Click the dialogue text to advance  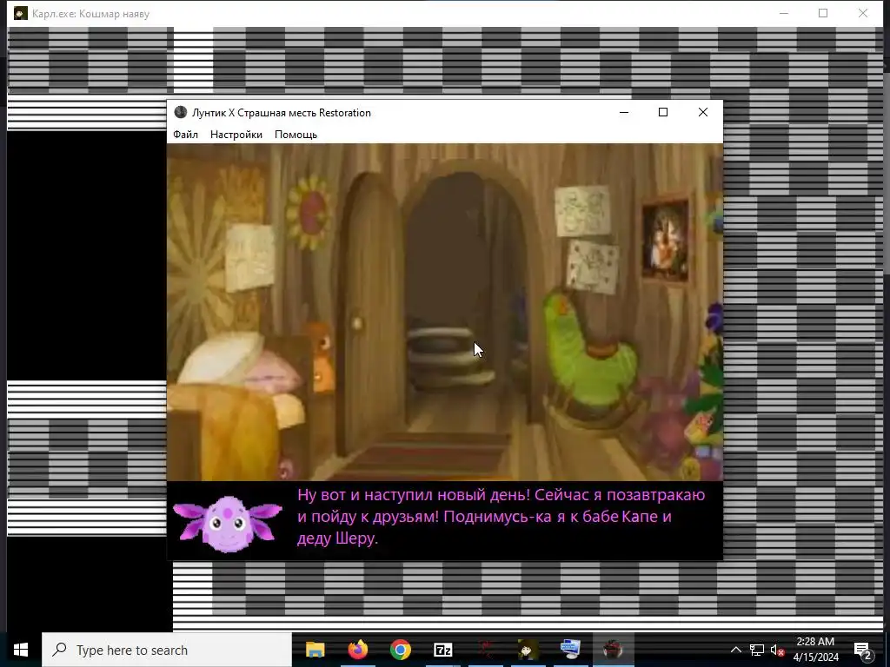click(x=501, y=516)
